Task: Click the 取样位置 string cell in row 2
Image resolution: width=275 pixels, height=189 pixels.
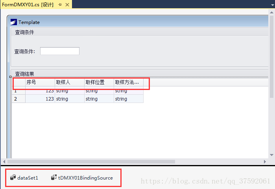Action: coord(99,99)
